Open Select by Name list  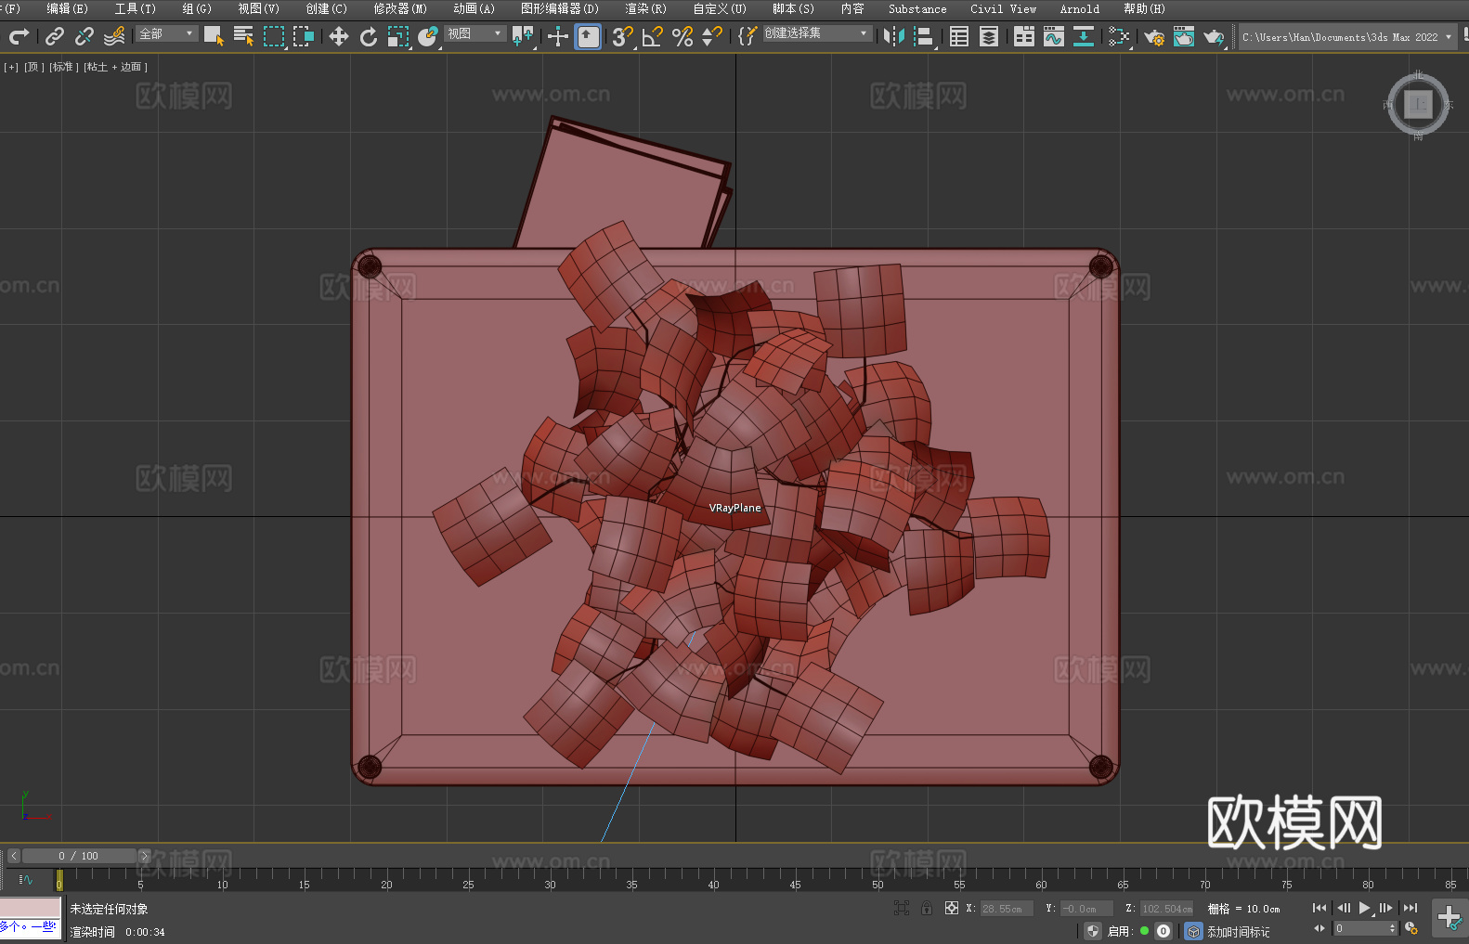coord(243,36)
